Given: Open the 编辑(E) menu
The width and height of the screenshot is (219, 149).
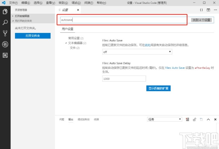Looking at the screenshot, I should tap(26, 3).
